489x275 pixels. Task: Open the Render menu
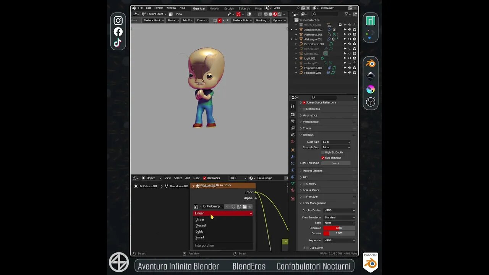point(159,8)
